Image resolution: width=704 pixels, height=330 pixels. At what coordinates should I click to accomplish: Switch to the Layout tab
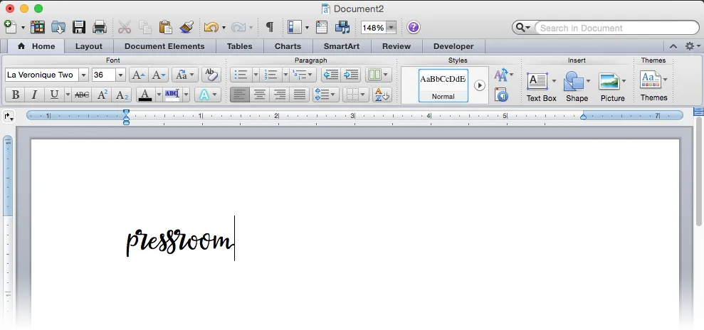pyautogui.click(x=89, y=46)
